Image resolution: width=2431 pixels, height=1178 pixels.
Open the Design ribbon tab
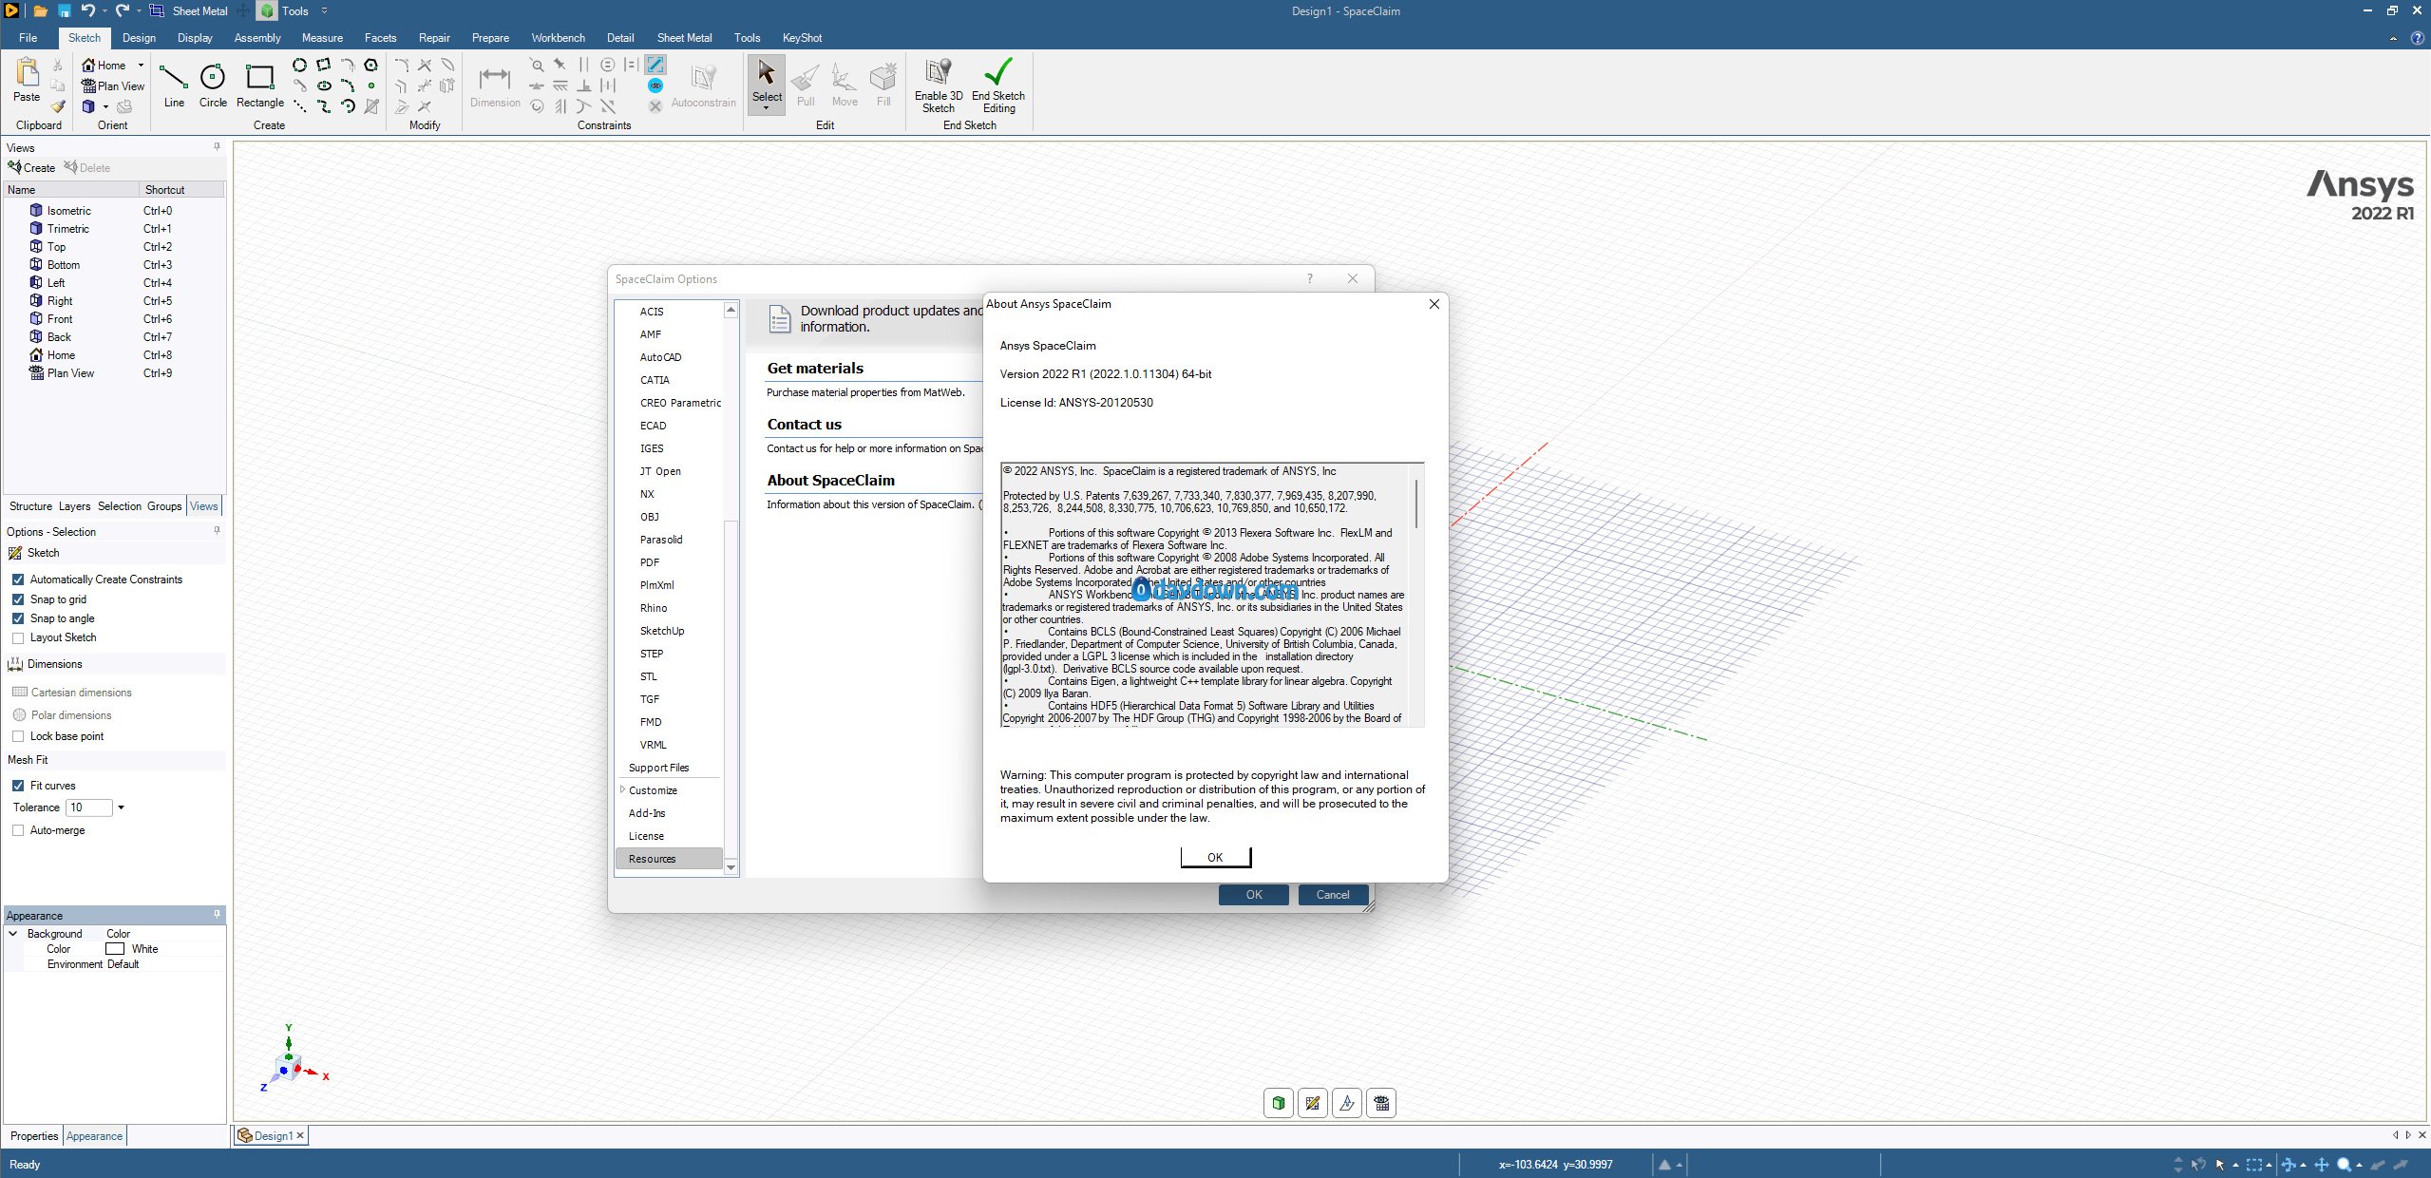(139, 38)
